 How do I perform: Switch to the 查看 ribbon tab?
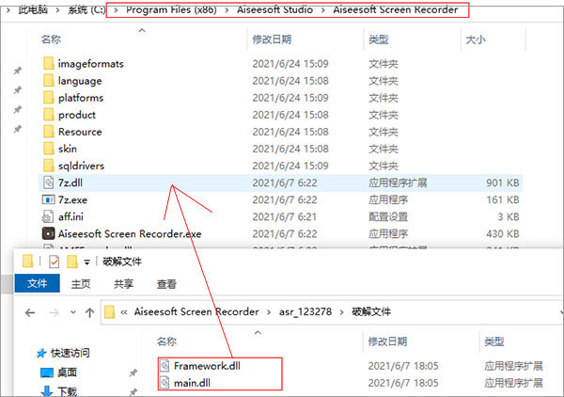pyautogui.click(x=166, y=284)
